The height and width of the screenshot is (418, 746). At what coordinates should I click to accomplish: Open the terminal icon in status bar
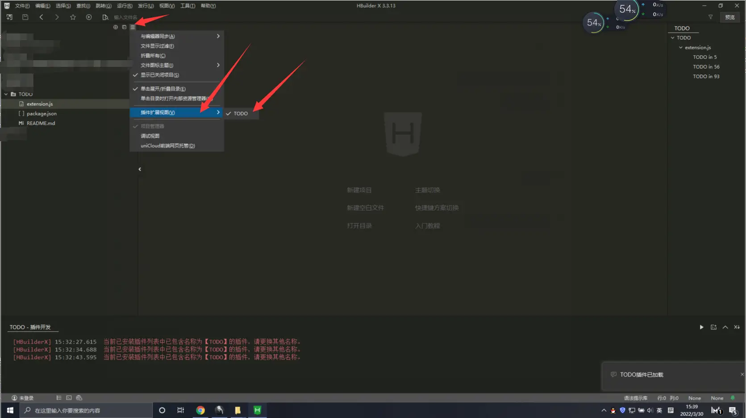(69, 398)
